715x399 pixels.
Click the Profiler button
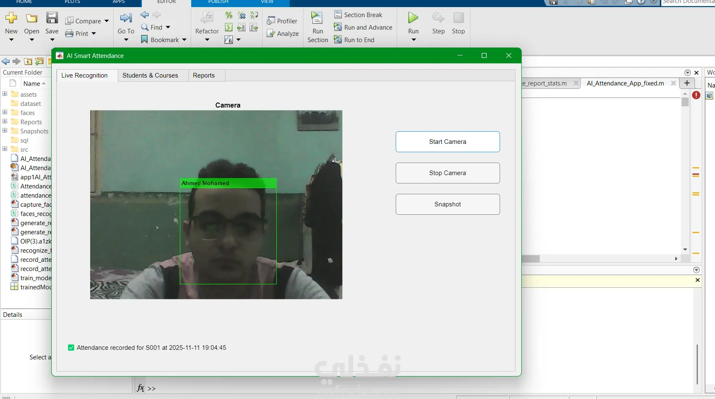(282, 21)
